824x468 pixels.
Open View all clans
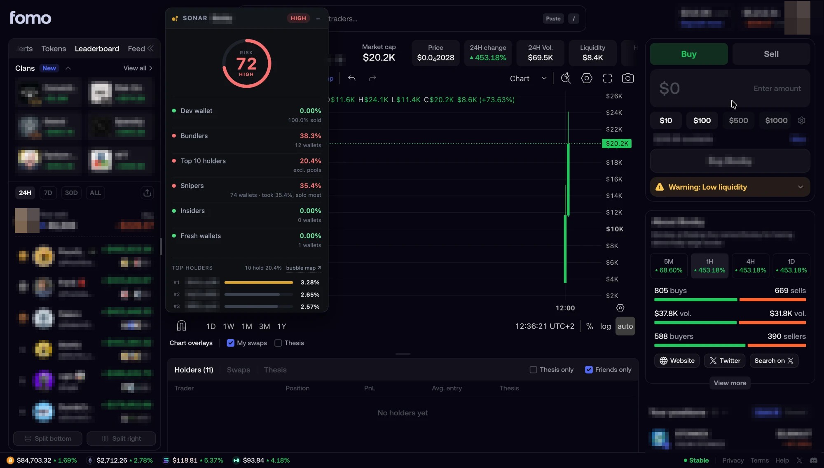(x=138, y=68)
